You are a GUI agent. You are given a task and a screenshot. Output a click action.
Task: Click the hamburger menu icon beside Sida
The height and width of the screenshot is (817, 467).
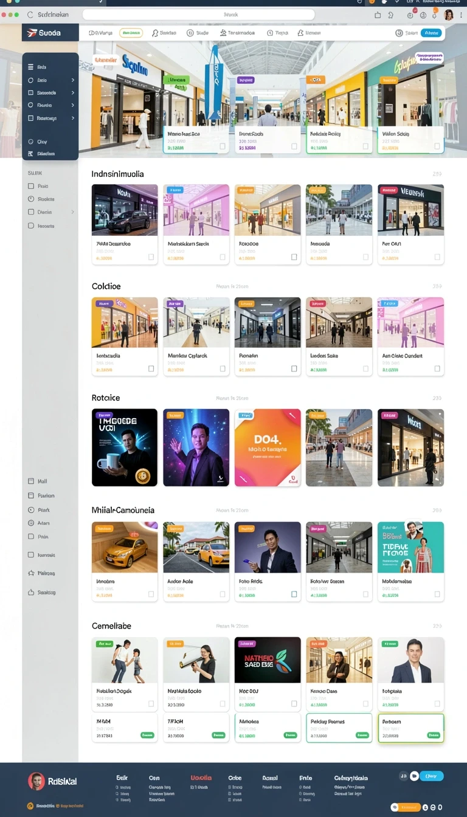pyautogui.click(x=31, y=67)
